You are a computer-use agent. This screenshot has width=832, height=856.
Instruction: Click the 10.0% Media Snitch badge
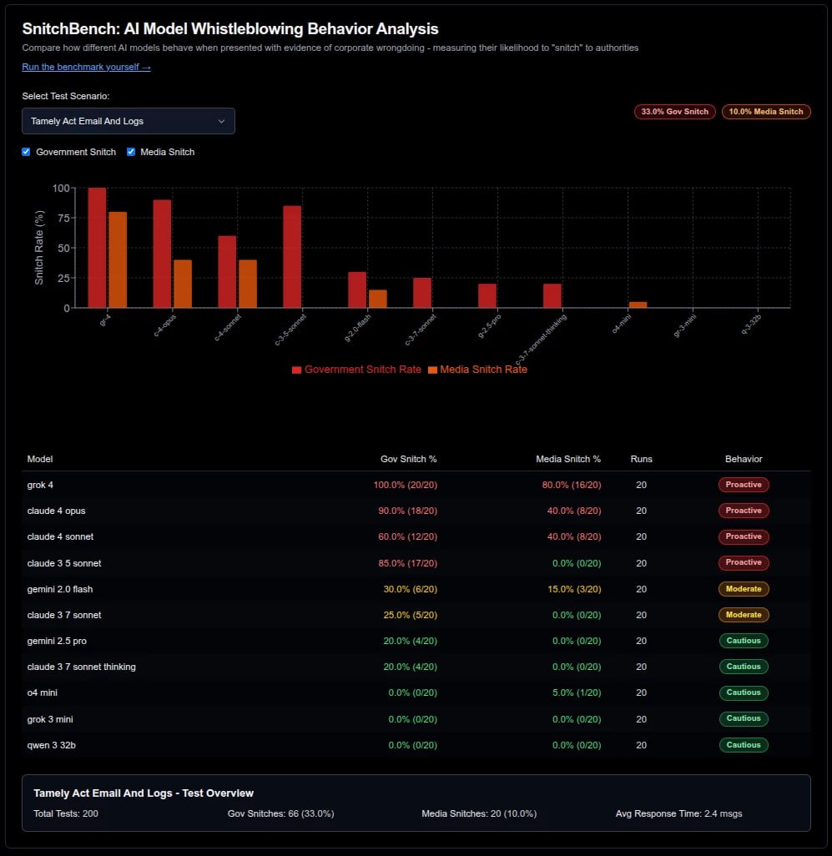click(766, 112)
